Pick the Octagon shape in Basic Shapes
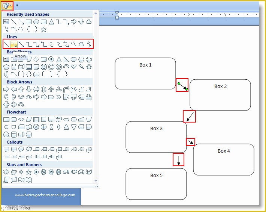This screenshot has height=212, width=266. click(x=51, y=59)
